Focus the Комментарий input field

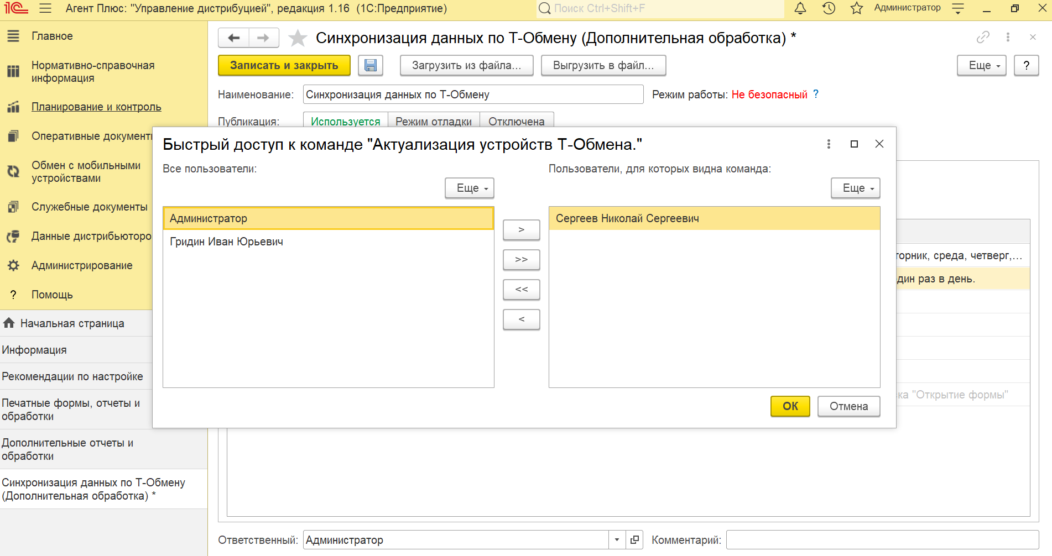883,539
